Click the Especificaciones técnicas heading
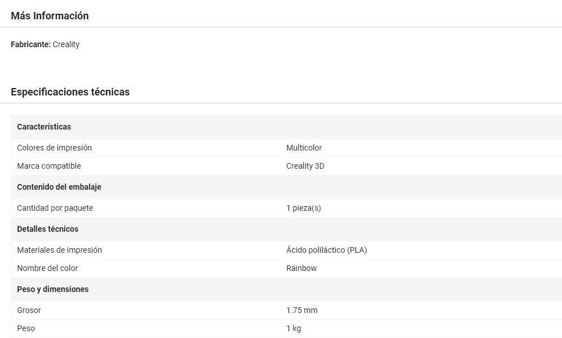 pyautogui.click(x=70, y=91)
